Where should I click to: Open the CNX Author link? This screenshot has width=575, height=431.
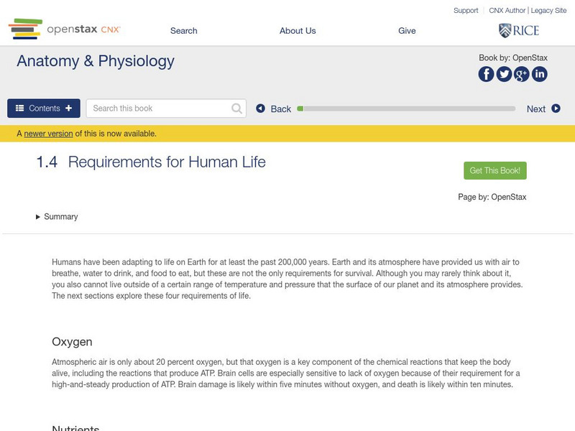[x=507, y=11]
